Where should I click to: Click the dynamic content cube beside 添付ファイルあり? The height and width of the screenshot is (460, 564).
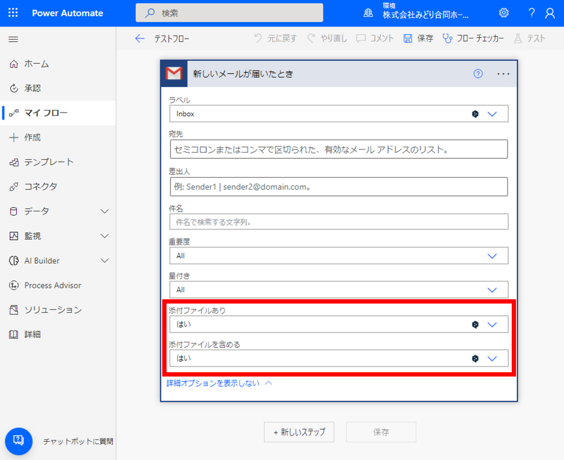(475, 324)
